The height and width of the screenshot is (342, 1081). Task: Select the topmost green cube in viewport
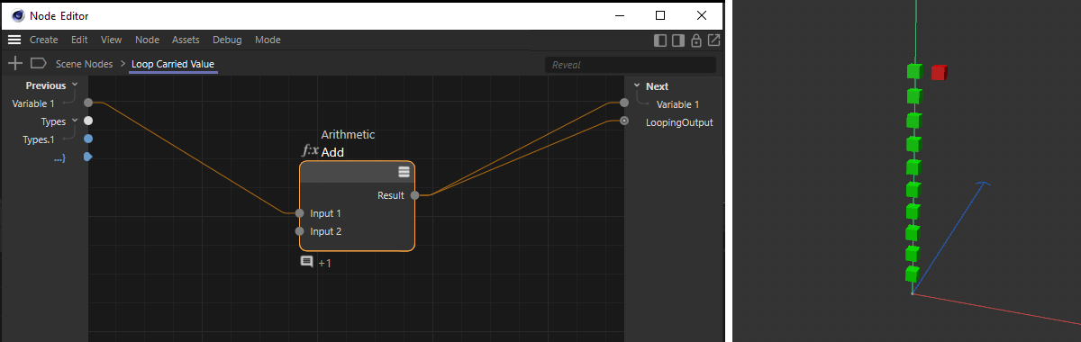(x=914, y=71)
